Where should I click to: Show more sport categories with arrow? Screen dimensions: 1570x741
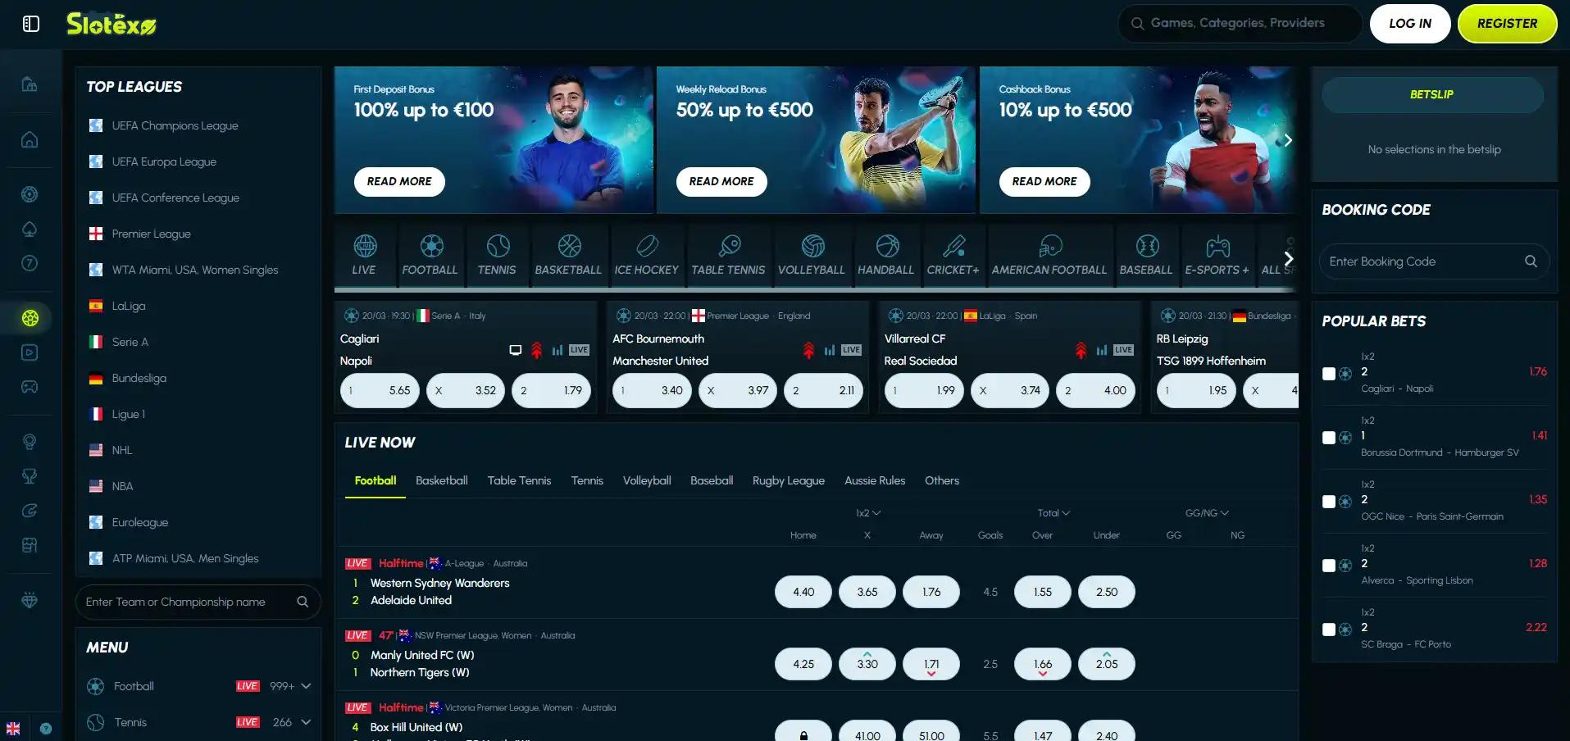click(1288, 259)
